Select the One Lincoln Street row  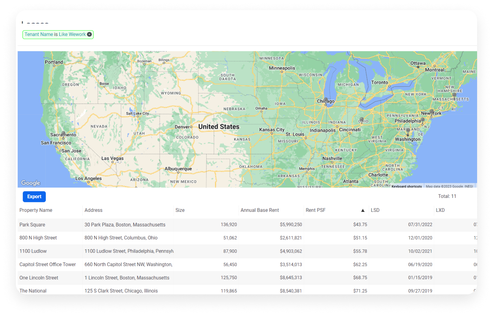[x=127, y=278]
